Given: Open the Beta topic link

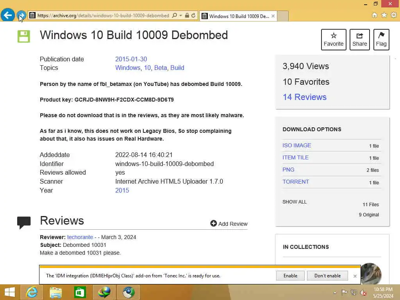Looking at the screenshot, I should pyautogui.click(x=161, y=68).
